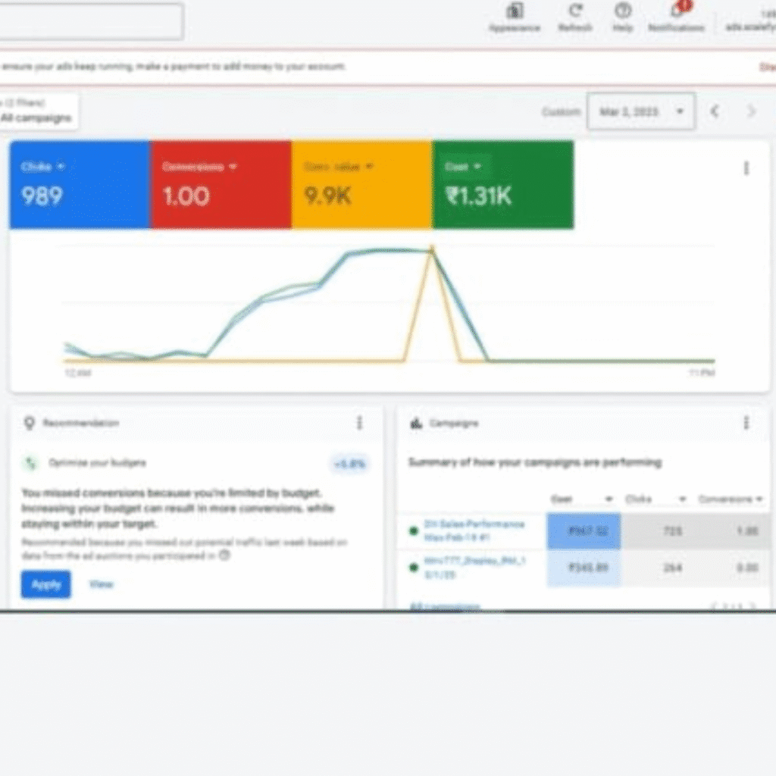Select the Conv. value yellow metric tile
Viewport: 776px width, 776px height.
point(361,185)
